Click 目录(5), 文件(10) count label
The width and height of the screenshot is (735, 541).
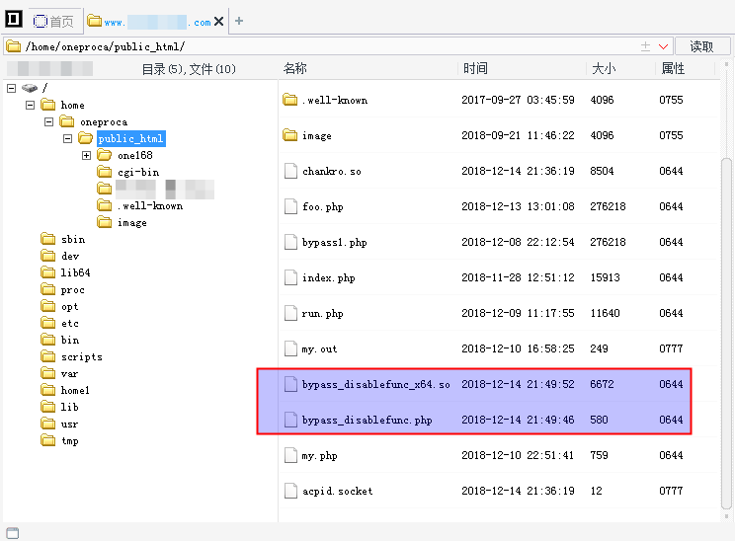tap(189, 69)
